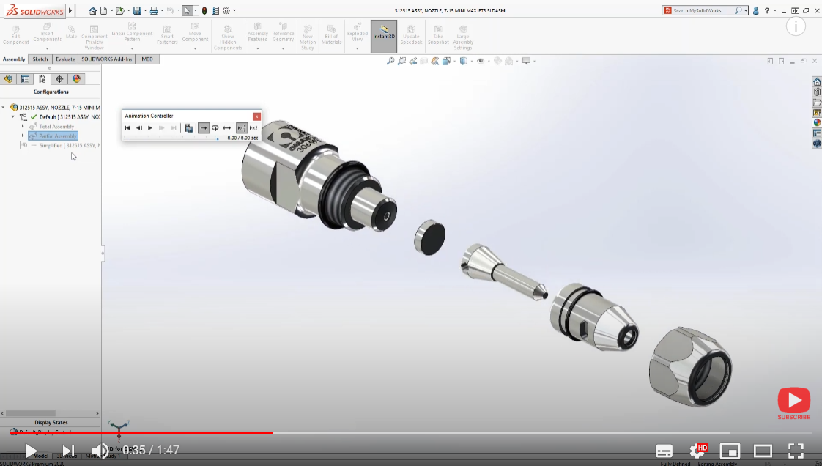This screenshot has width=822, height=466.
Task: Expand the Total Assembly tree item
Action: tap(23, 126)
